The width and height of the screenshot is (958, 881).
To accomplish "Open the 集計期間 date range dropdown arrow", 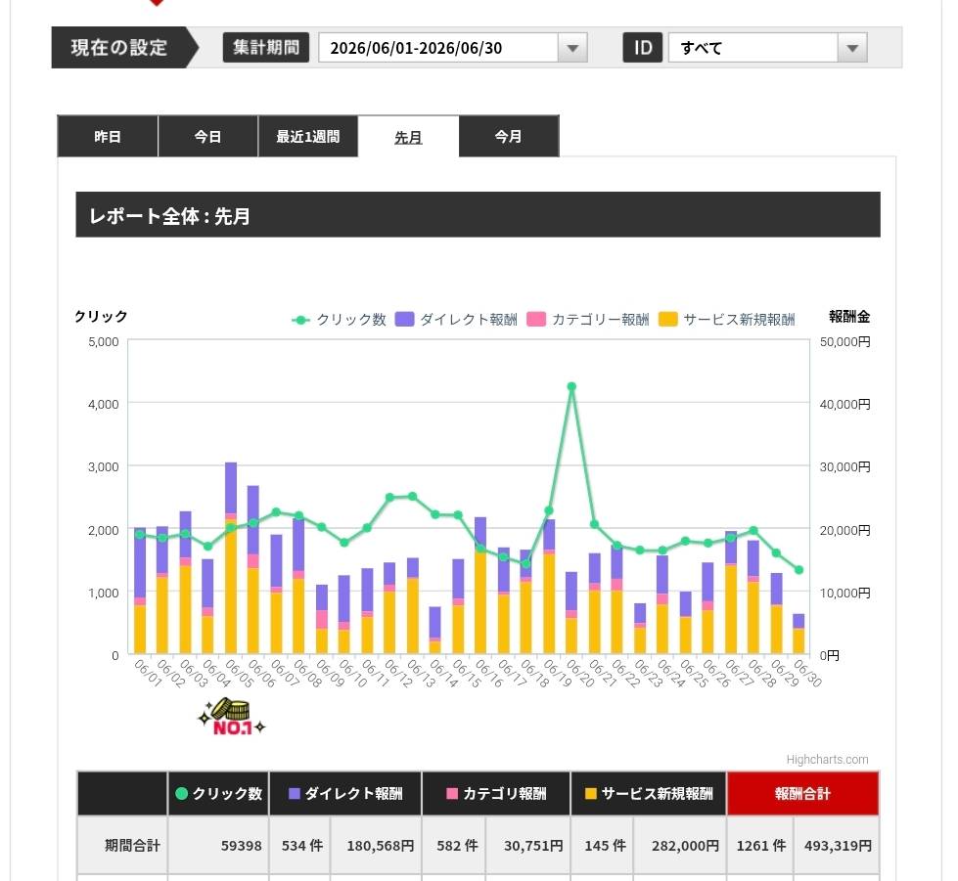I will point(572,48).
